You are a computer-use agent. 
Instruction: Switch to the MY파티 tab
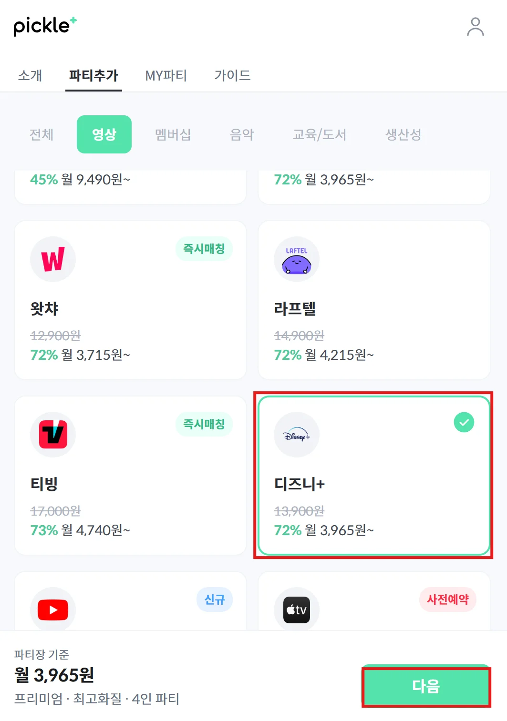pos(166,75)
